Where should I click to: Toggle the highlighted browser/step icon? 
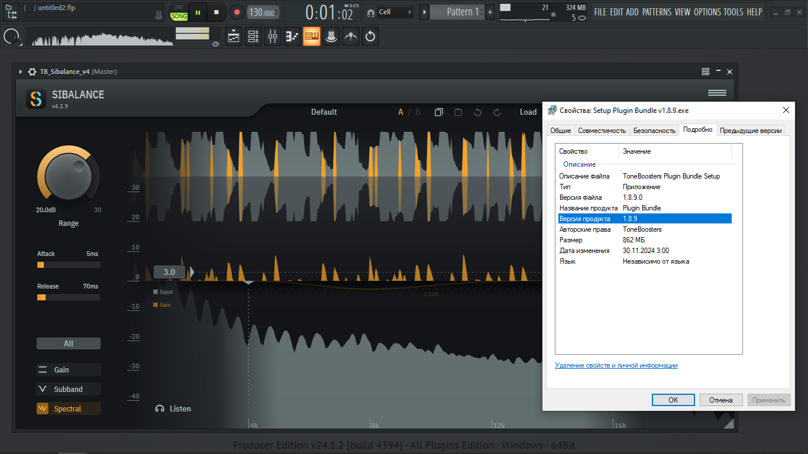(312, 37)
